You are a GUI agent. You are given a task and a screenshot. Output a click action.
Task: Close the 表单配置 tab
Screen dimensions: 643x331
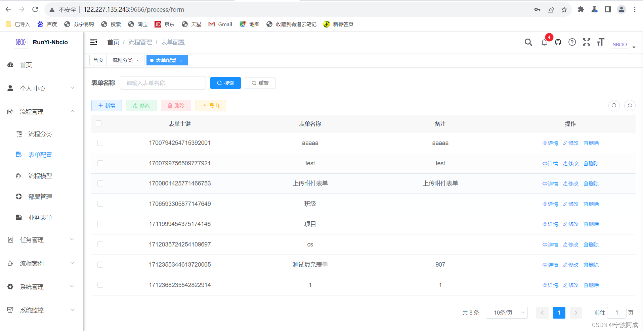[x=181, y=61]
